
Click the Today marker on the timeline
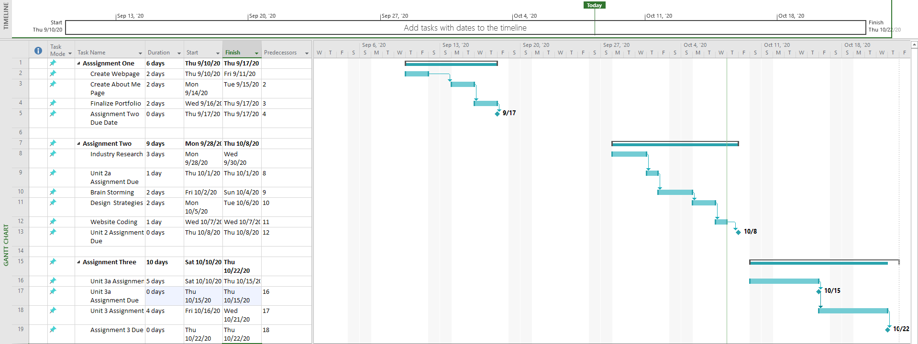[594, 5]
